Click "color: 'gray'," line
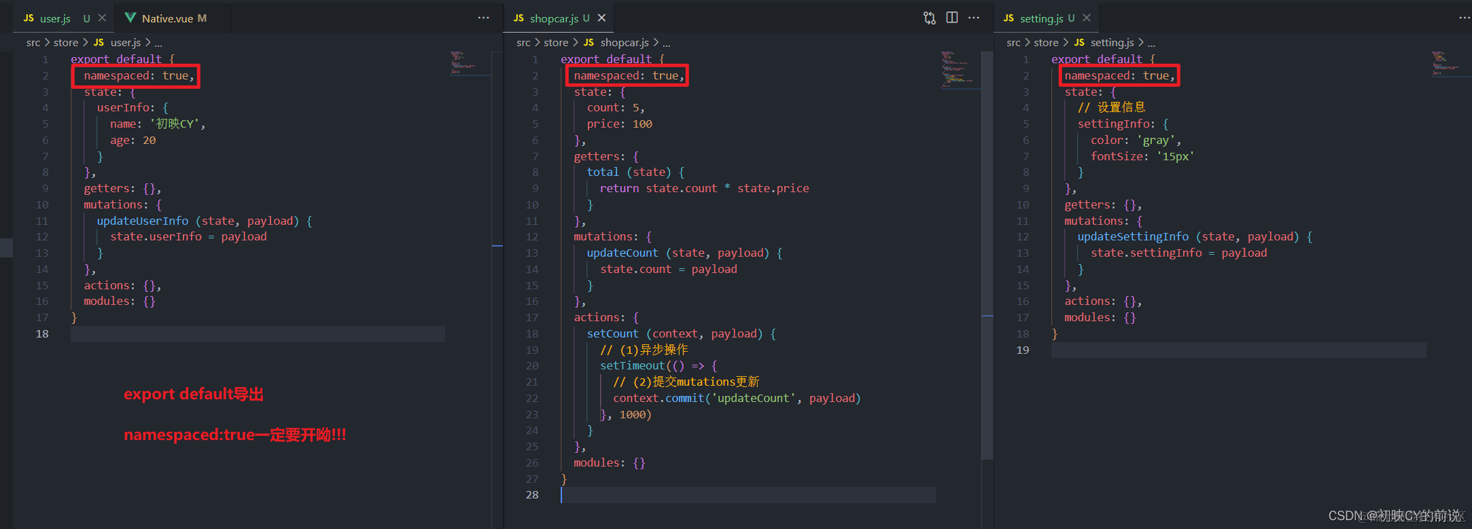Viewport: 1472px width, 529px height. coord(1136,141)
